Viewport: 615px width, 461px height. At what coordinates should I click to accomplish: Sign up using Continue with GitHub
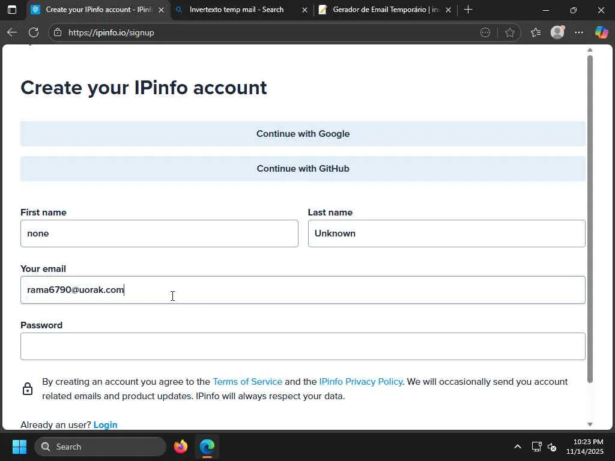(x=303, y=169)
